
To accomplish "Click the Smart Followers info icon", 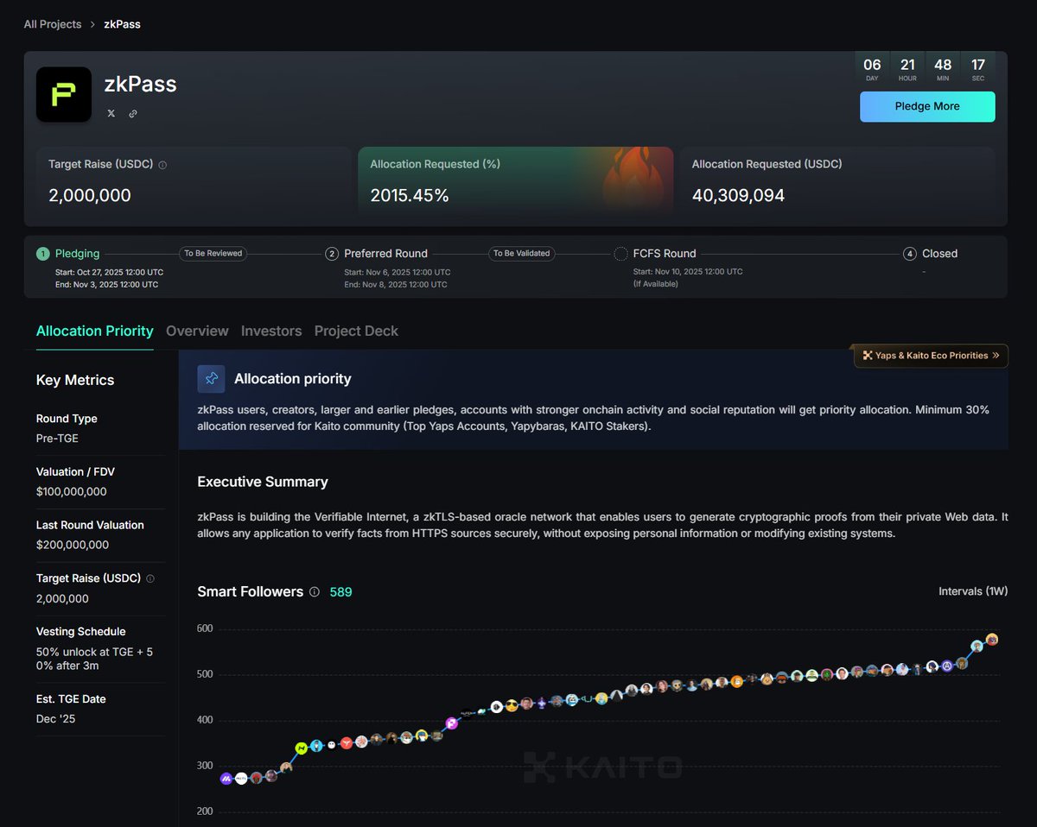I will 315,592.
